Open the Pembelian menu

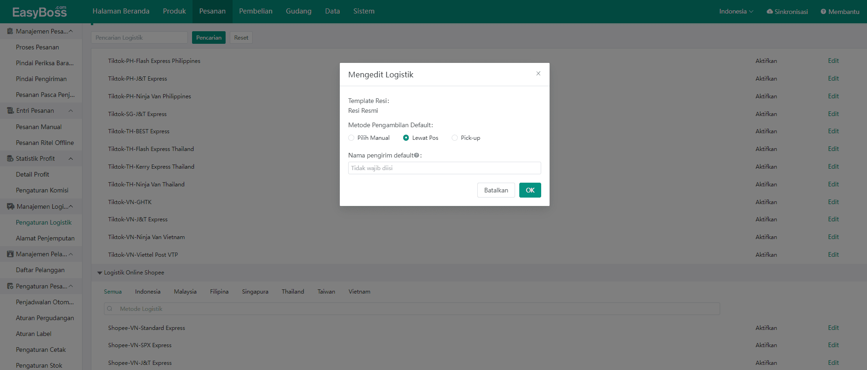click(256, 11)
